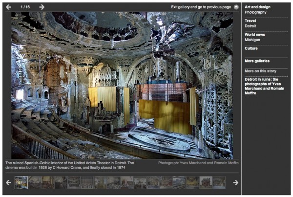Click 'Exit gallery and go to previous page'

click(201, 7)
